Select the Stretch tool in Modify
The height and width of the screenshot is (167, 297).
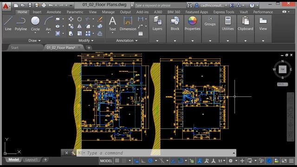coord(71,33)
